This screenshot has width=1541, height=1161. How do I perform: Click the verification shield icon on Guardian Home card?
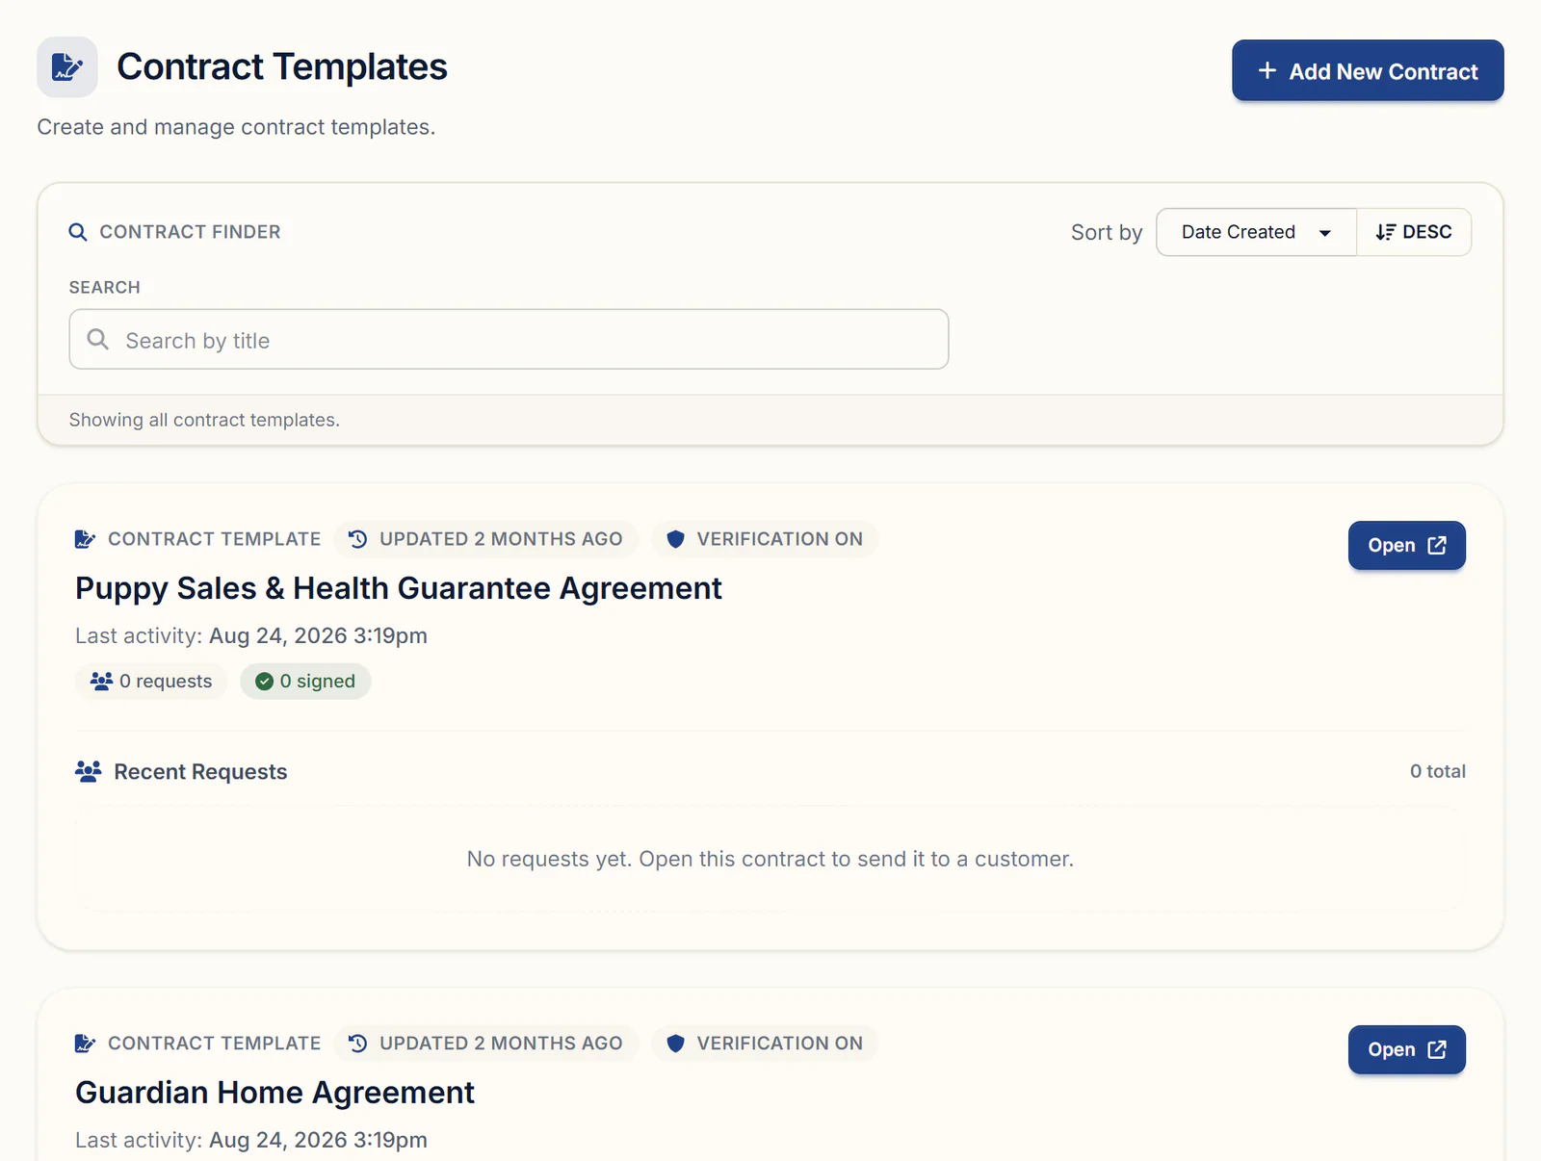pyautogui.click(x=676, y=1044)
